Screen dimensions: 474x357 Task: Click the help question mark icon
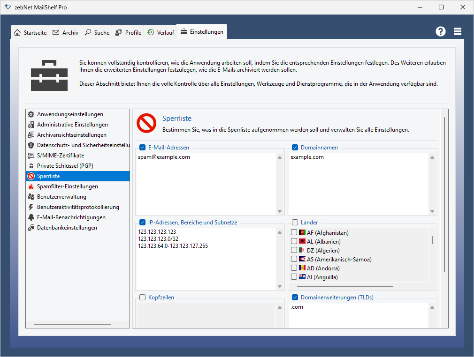440,31
